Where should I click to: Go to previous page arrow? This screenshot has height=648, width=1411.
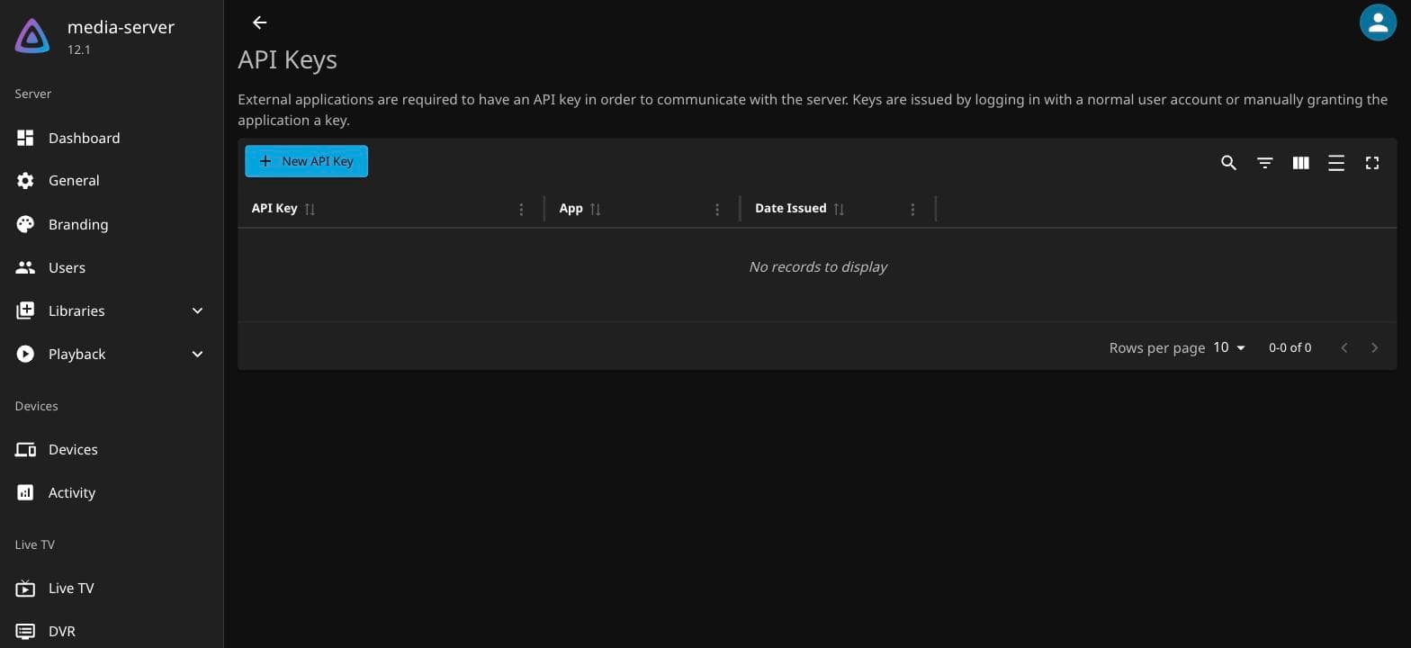(x=1344, y=347)
